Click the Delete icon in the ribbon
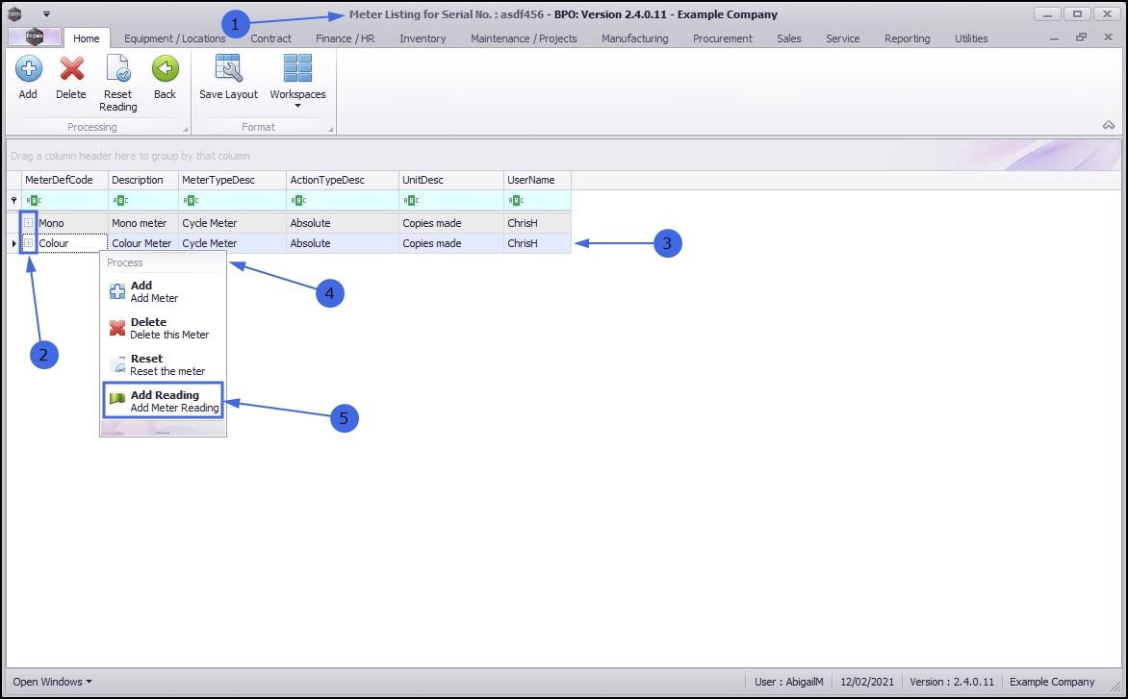This screenshot has width=1128, height=699. coord(71,69)
